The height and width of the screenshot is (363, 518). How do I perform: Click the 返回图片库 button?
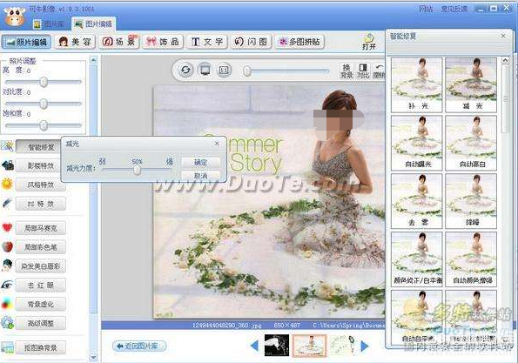(x=140, y=346)
